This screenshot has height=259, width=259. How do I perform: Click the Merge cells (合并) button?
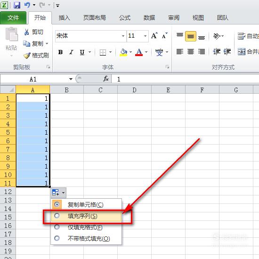pyautogui.click(x=248, y=52)
